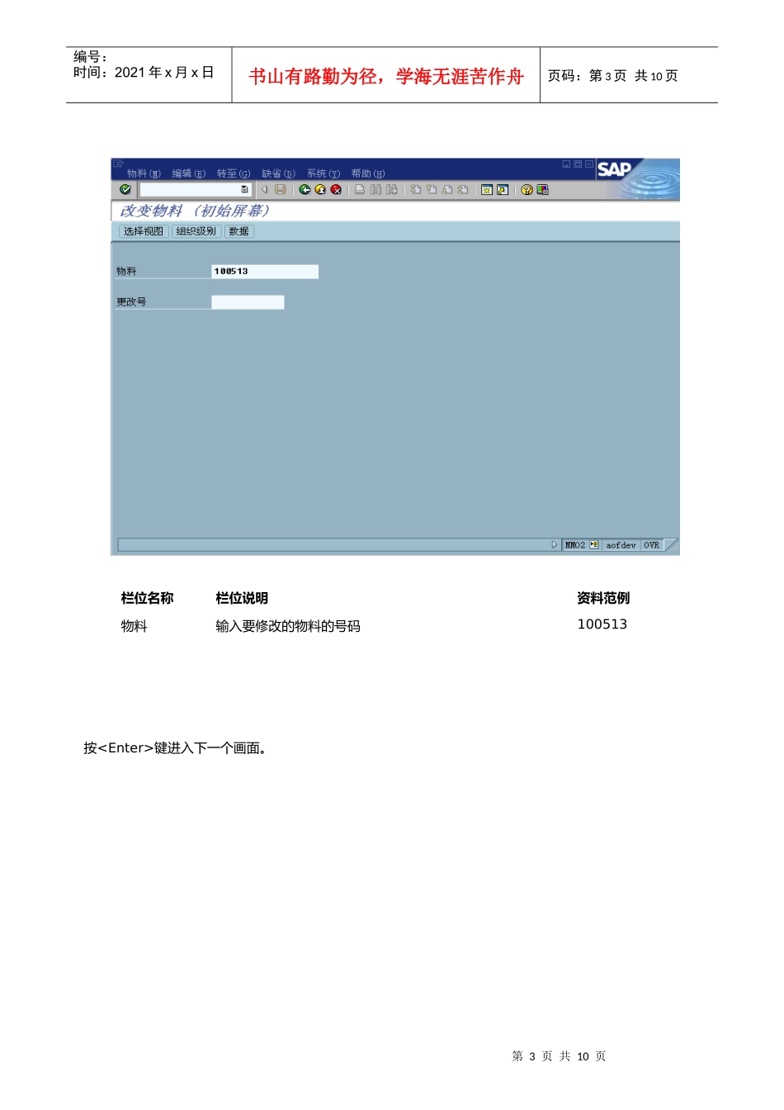Click the Next Page icon
Image resolution: width=784 pixels, height=1110 pixels.
[x=446, y=190]
